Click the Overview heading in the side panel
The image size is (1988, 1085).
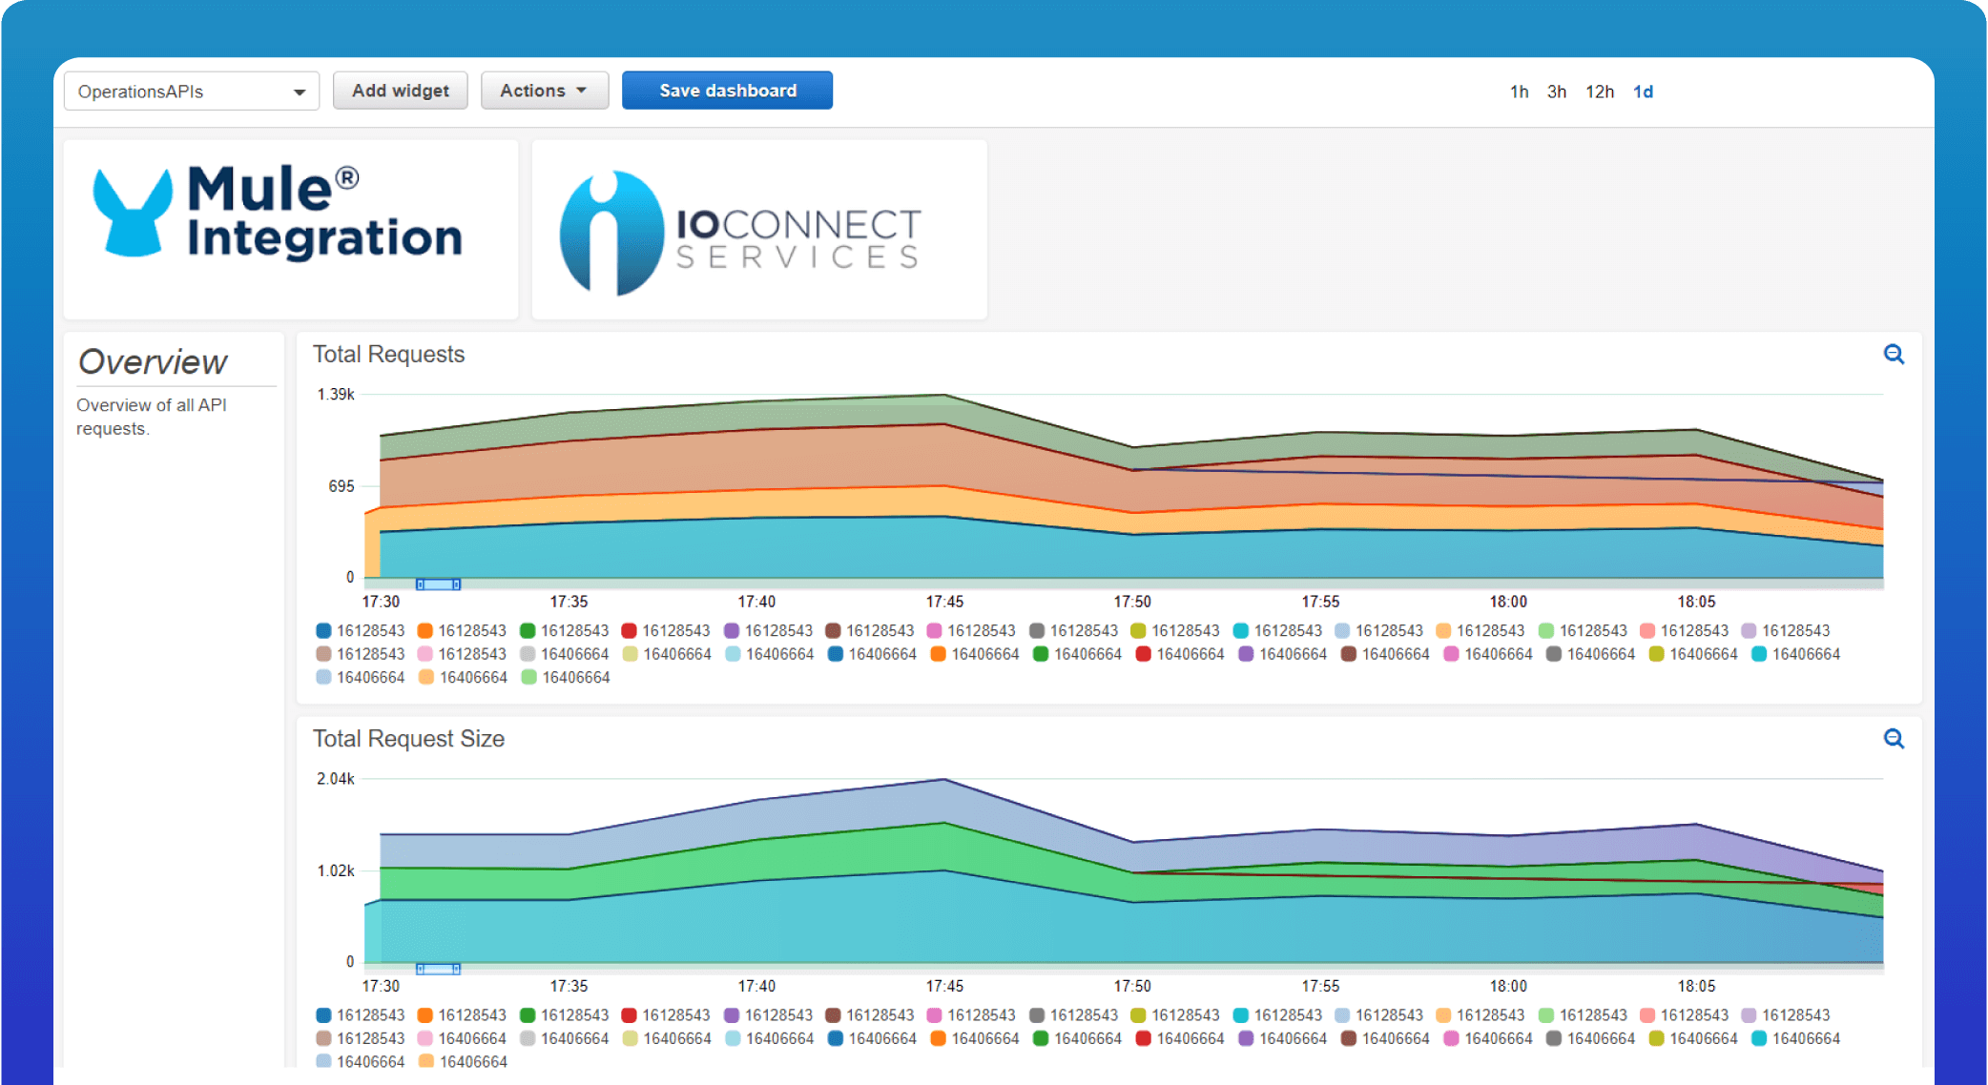point(153,362)
